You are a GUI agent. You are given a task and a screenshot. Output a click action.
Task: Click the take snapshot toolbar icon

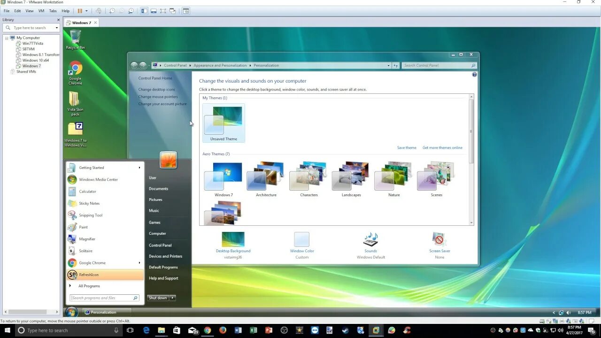(x=112, y=11)
